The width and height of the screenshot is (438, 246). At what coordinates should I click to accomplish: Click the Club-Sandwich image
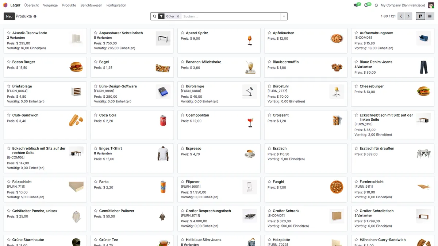[76, 120]
